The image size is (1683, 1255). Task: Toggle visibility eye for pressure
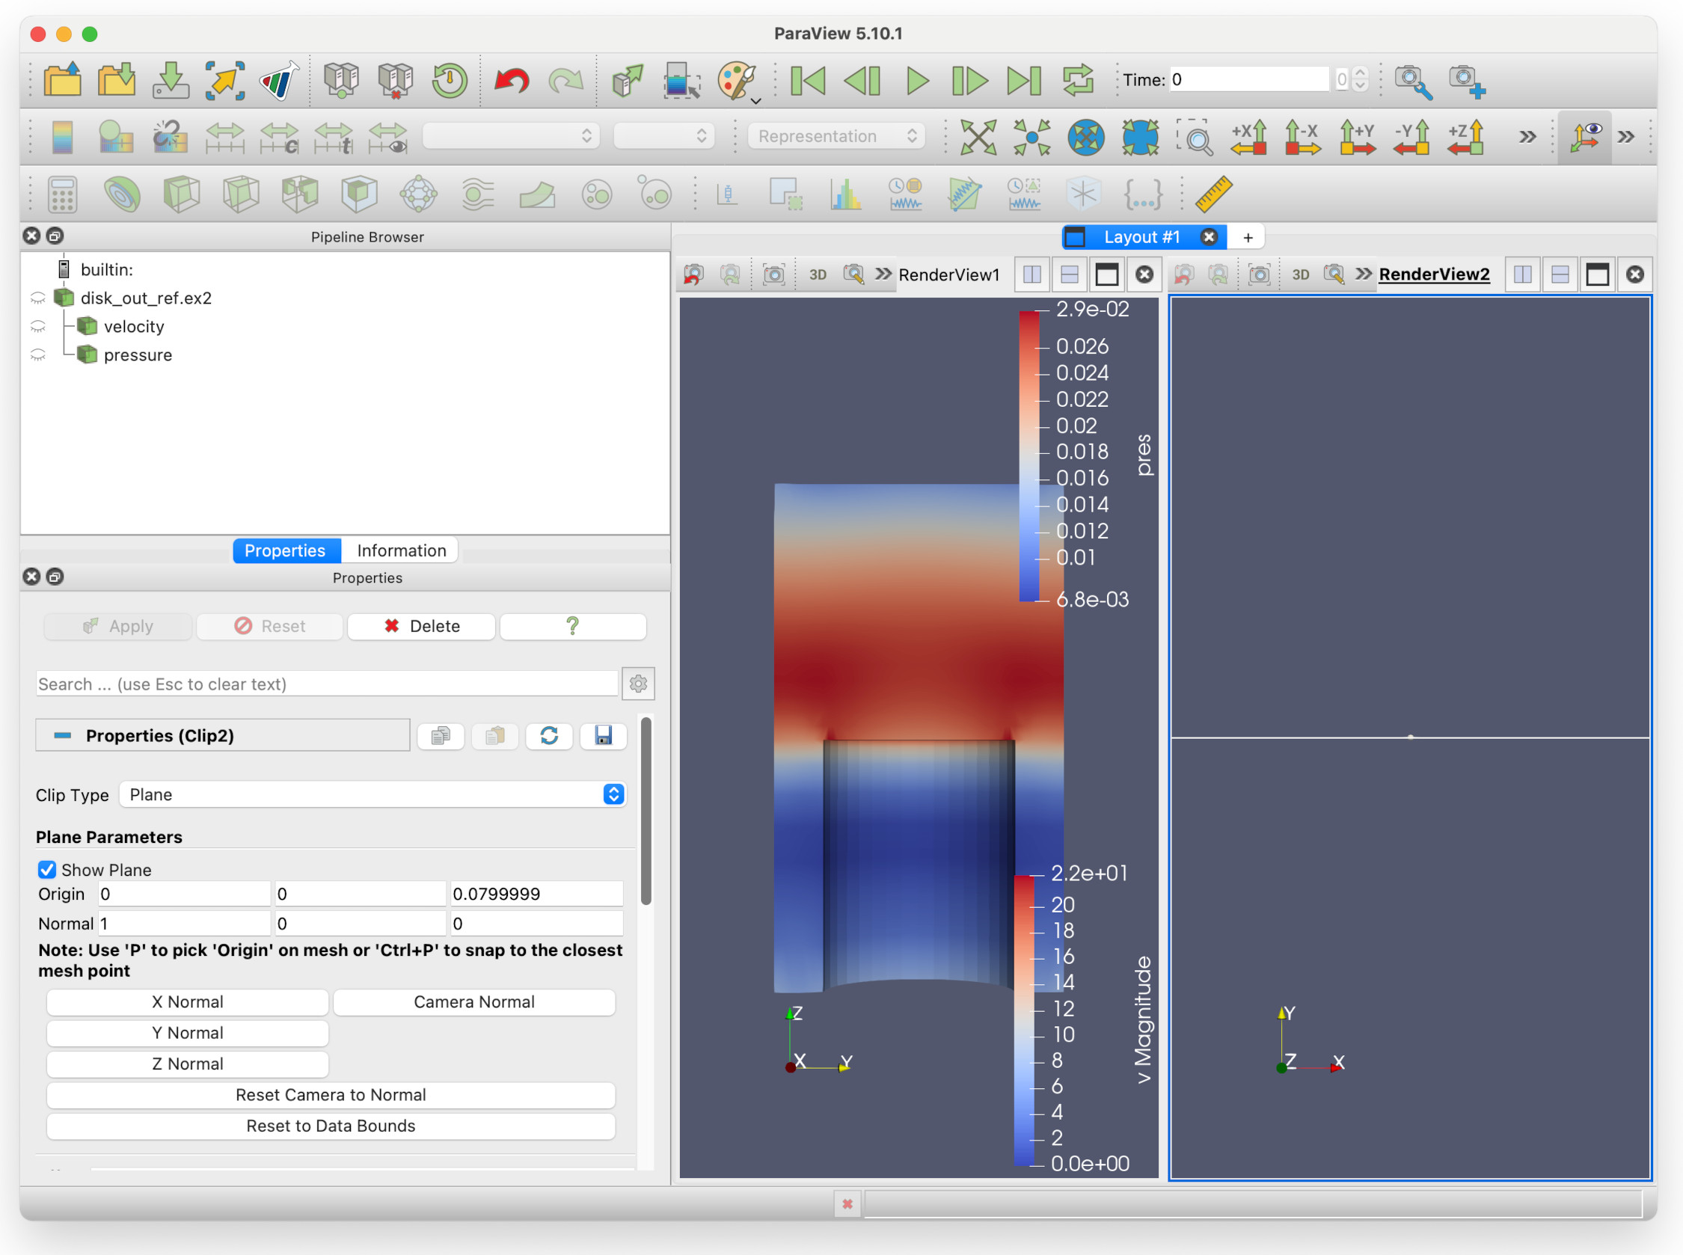click(x=38, y=355)
